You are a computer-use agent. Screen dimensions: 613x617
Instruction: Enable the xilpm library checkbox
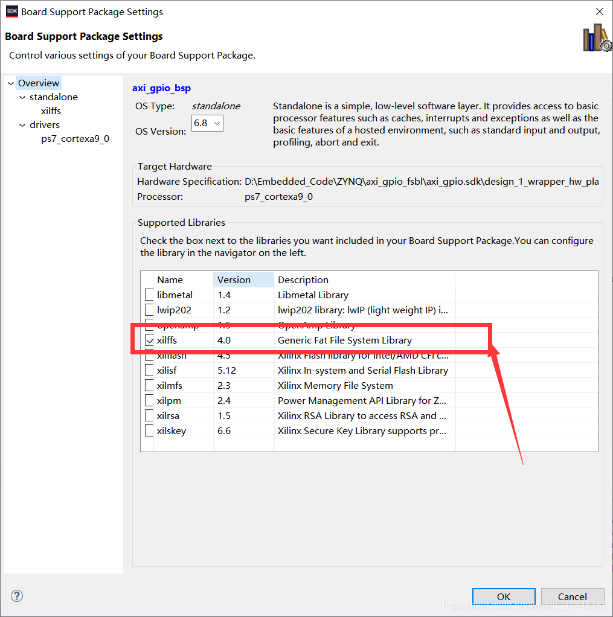[x=149, y=401]
